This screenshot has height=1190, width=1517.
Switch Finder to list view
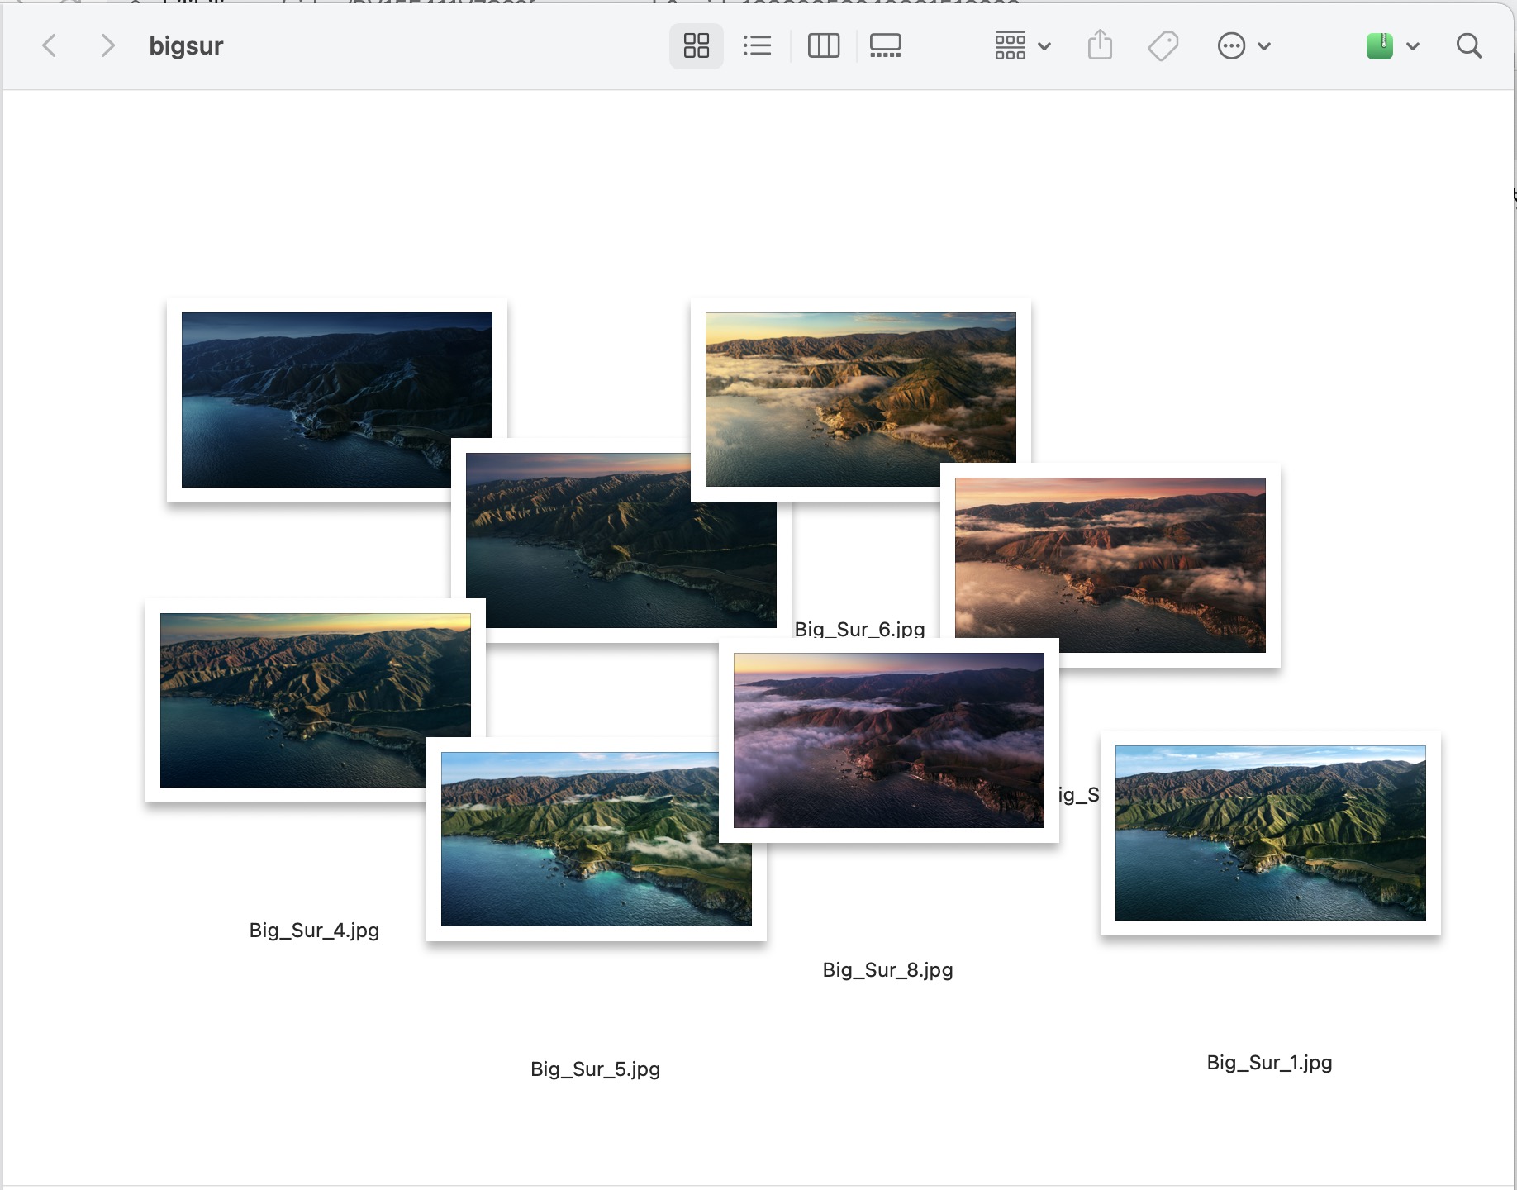tap(757, 45)
